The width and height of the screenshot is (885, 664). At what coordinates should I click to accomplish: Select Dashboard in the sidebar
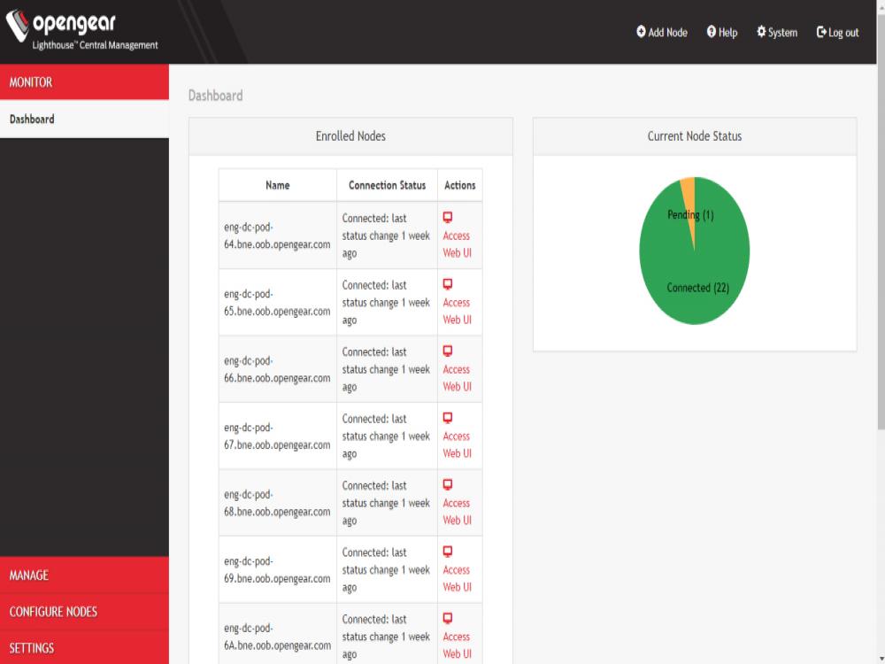[85, 120]
